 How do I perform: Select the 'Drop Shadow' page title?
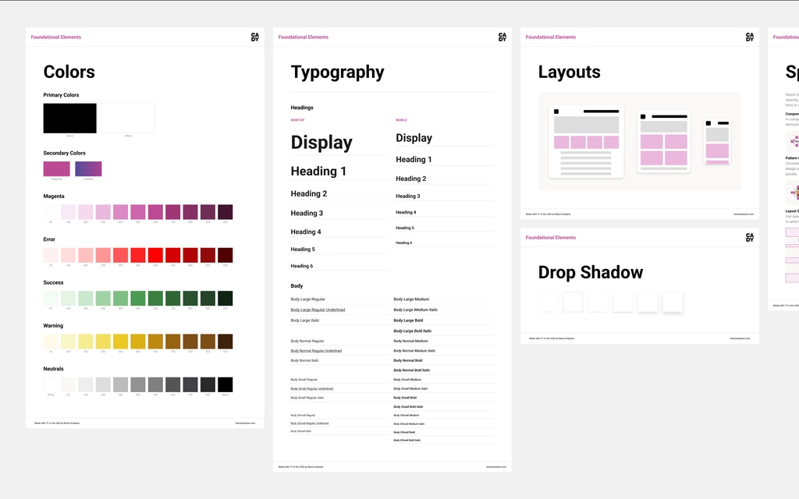591,272
